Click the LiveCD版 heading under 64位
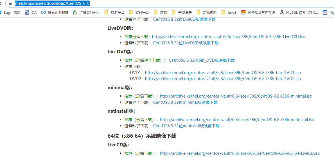 (119, 145)
